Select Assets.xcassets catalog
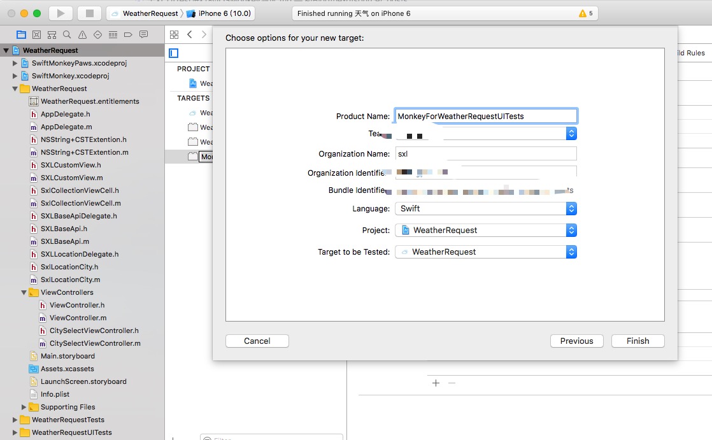712x440 pixels. 68,369
